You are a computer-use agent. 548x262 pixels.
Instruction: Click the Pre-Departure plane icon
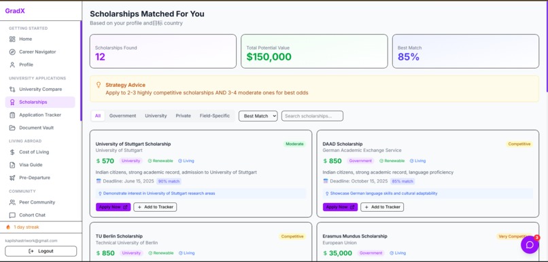[x=12, y=178]
